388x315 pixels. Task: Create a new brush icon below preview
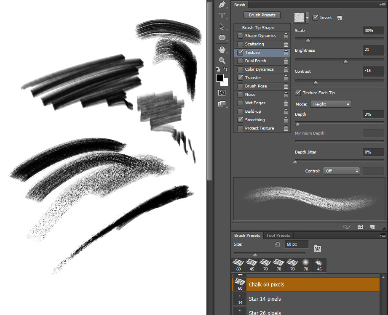pos(372,227)
